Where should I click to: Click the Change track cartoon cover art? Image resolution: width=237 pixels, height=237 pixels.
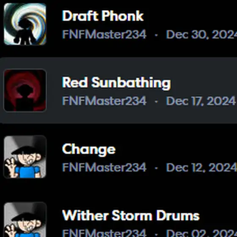(25, 157)
